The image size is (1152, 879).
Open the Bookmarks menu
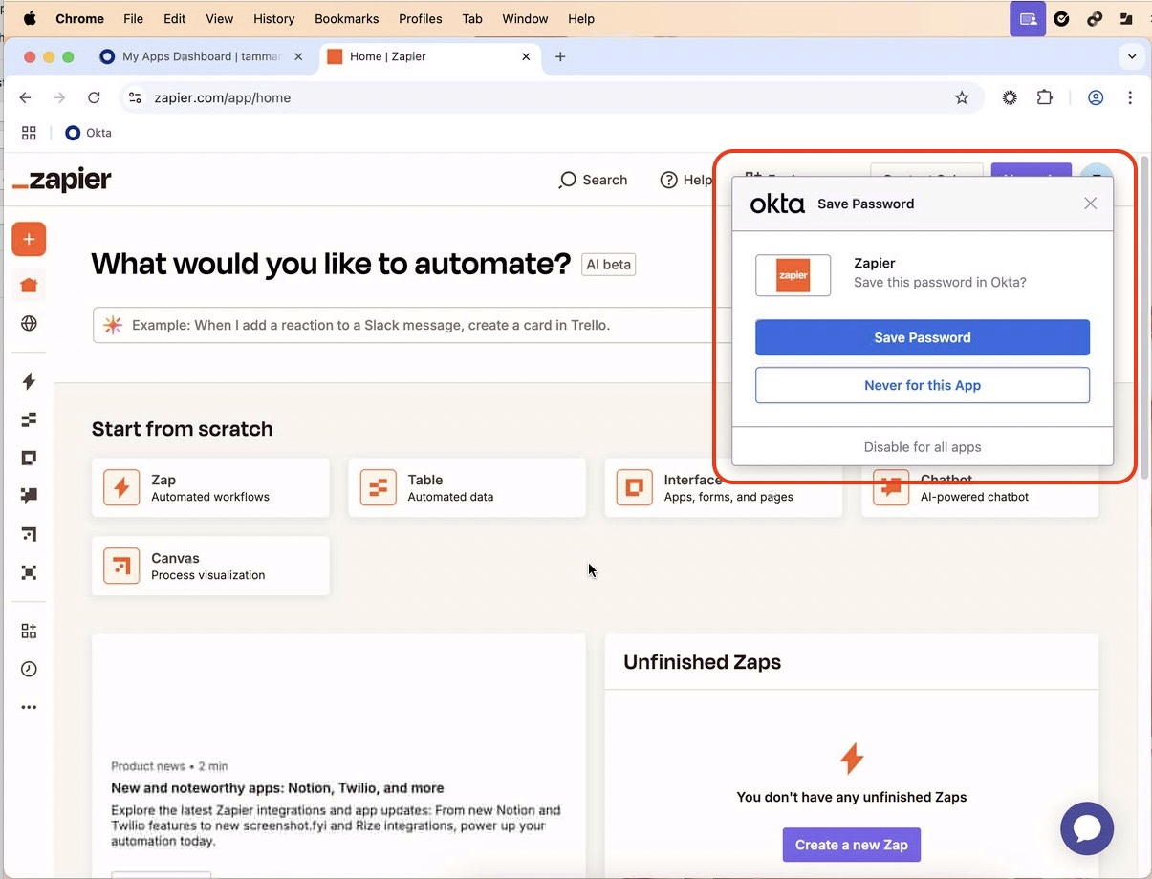[347, 18]
